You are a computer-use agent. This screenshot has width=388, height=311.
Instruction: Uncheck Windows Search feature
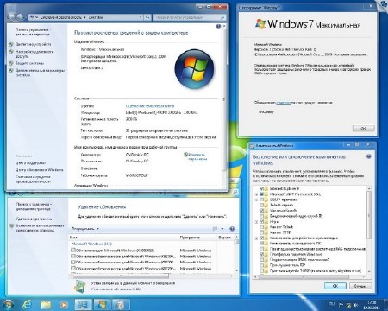pos(261,211)
